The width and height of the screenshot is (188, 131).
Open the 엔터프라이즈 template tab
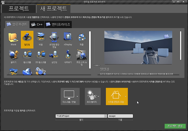click(x=58, y=24)
